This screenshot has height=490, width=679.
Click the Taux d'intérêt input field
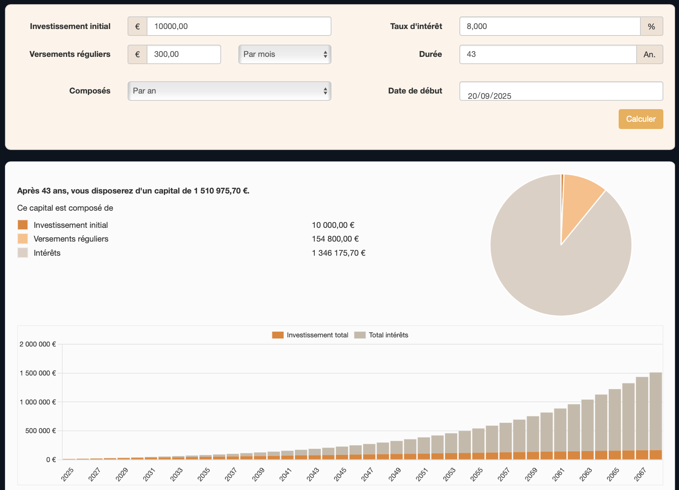pos(550,26)
